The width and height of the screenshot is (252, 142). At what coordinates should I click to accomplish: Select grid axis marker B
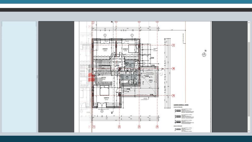pos(173,68)
